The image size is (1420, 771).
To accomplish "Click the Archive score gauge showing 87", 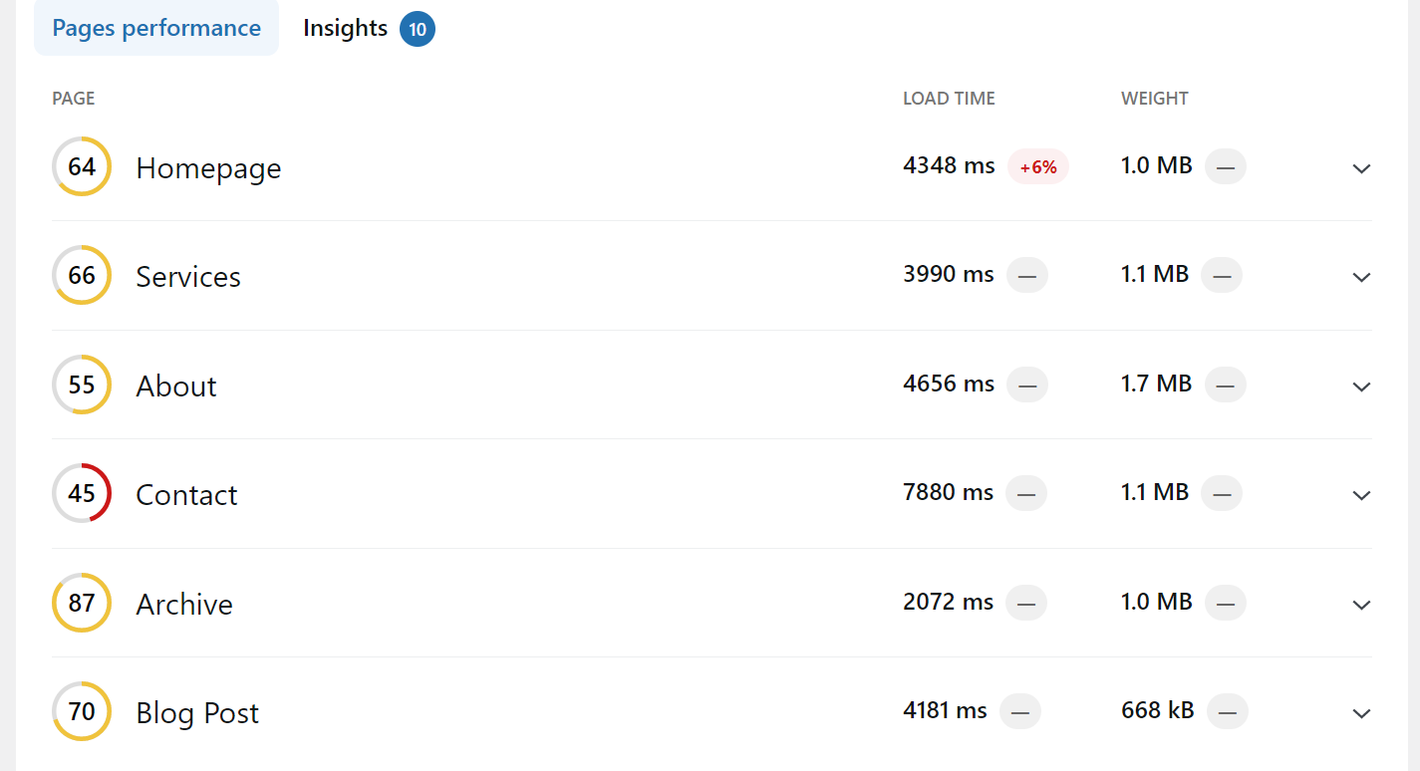I will [x=82, y=603].
